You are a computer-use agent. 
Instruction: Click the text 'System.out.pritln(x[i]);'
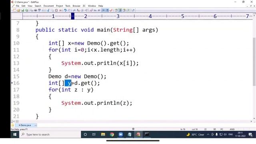100,63
